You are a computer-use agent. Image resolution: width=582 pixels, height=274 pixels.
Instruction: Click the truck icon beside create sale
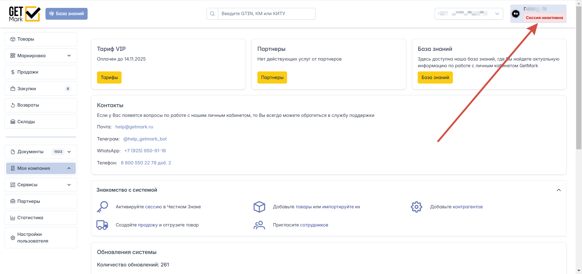[x=102, y=225]
